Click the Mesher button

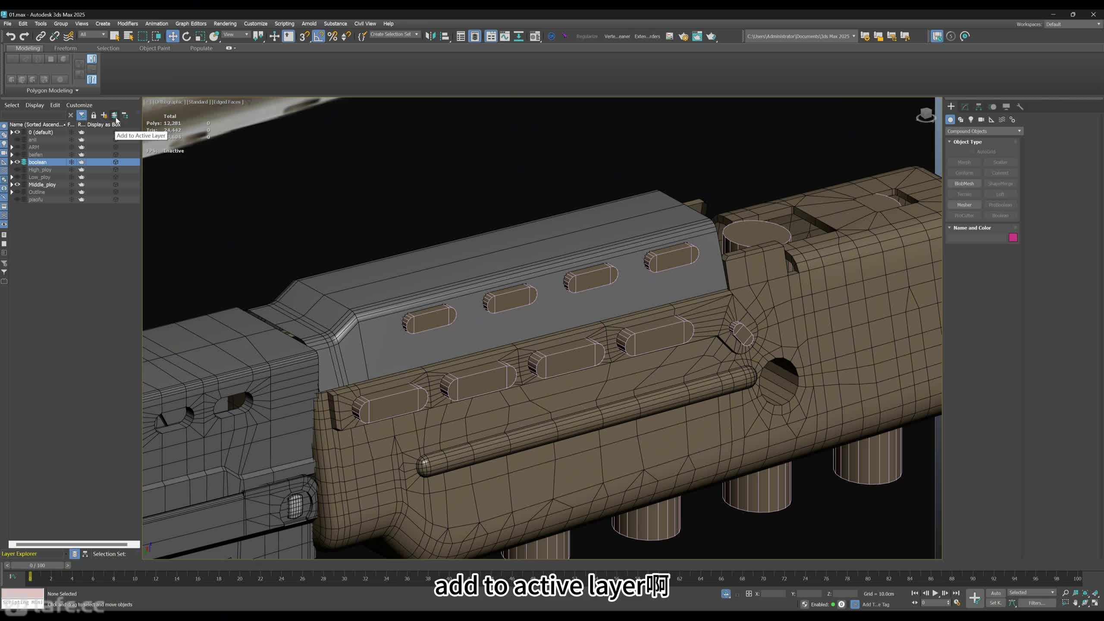[964, 205]
